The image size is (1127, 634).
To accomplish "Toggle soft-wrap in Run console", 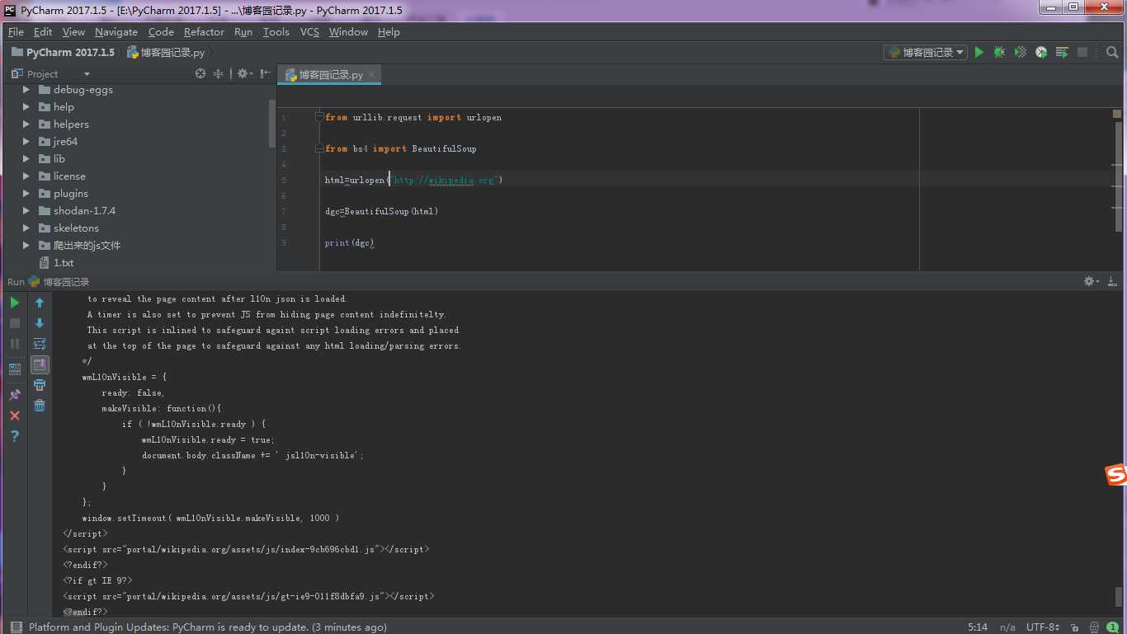I will tap(40, 344).
